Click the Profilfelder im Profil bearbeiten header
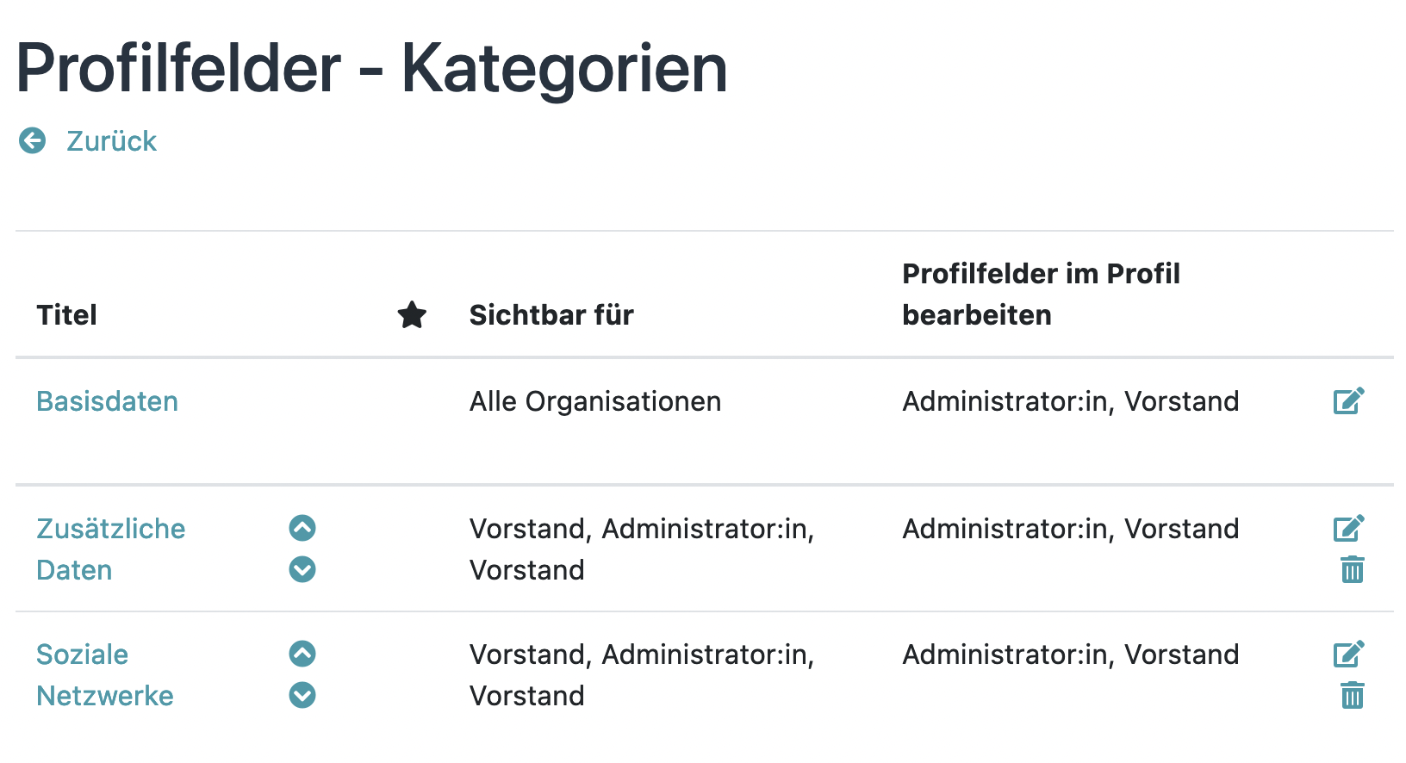Screen dimensions: 1406x763 pyautogui.click(x=1041, y=295)
